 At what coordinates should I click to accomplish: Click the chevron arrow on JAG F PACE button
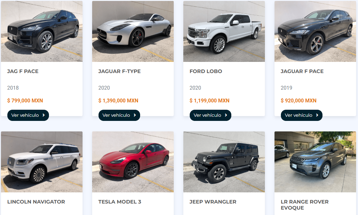click(44, 115)
